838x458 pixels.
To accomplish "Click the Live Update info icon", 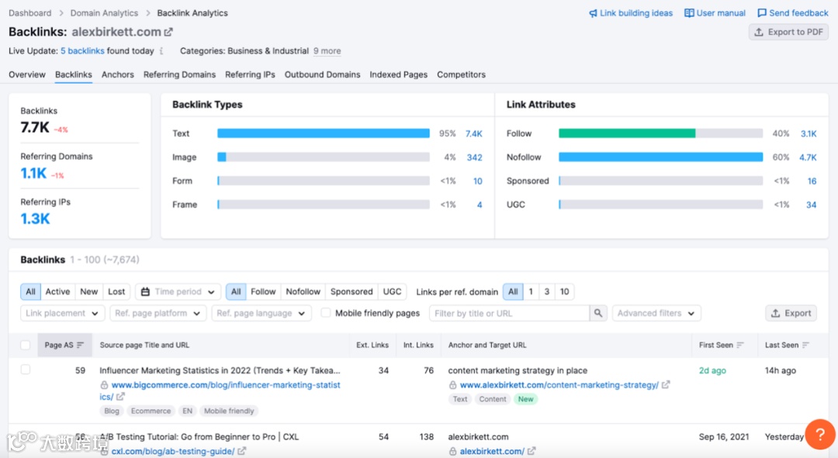I will [x=161, y=51].
